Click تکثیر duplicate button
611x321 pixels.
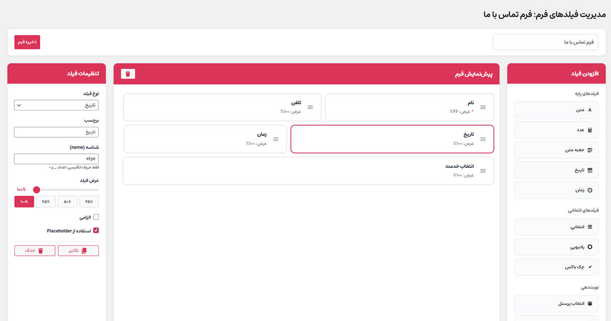(x=78, y=250)
